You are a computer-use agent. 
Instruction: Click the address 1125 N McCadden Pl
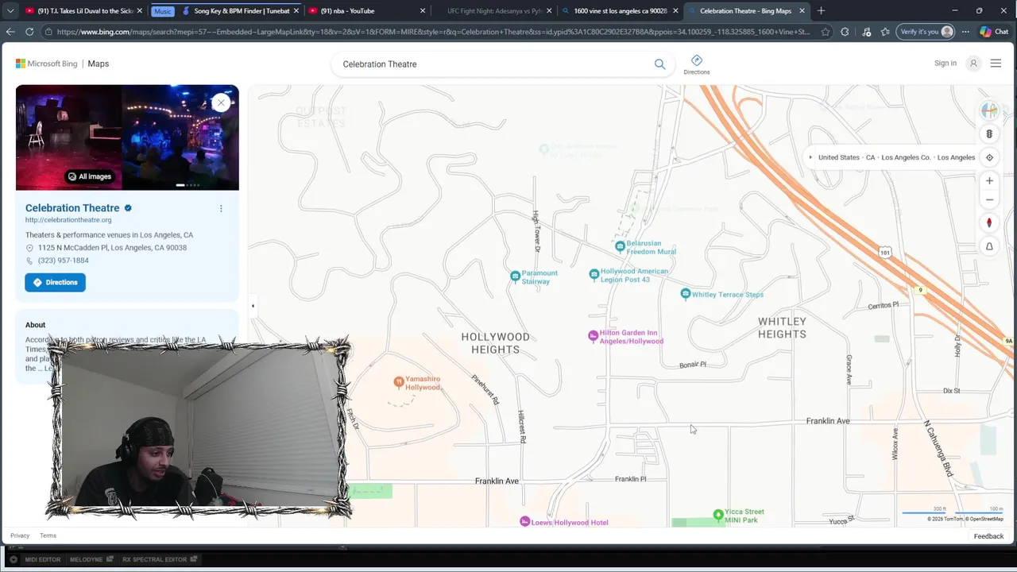click(x=112, y=248)
